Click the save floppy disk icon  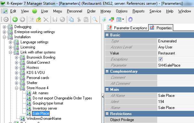pyautogui.click(x=55, y=19)
